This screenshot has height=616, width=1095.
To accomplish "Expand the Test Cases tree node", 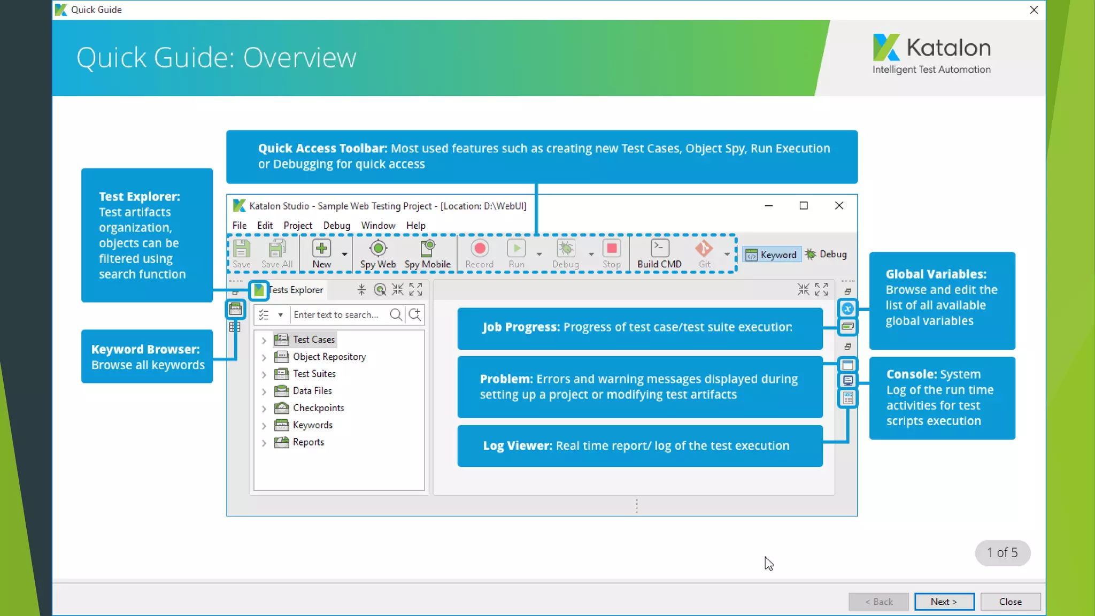I will point(264,340).
